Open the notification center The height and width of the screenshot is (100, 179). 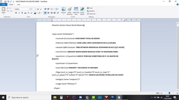coord(175,97)
